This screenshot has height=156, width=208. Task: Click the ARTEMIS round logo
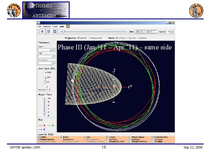click(196, 11)
